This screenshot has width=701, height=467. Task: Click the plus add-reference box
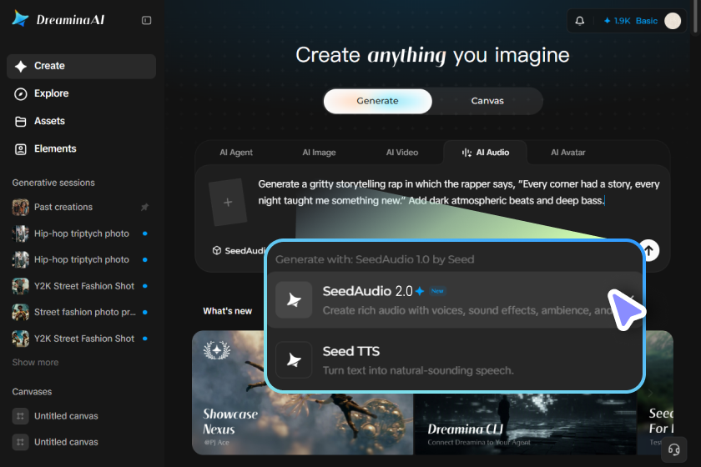[x=228, y=202]
